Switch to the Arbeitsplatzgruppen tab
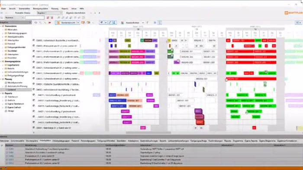 click(61, 141)
